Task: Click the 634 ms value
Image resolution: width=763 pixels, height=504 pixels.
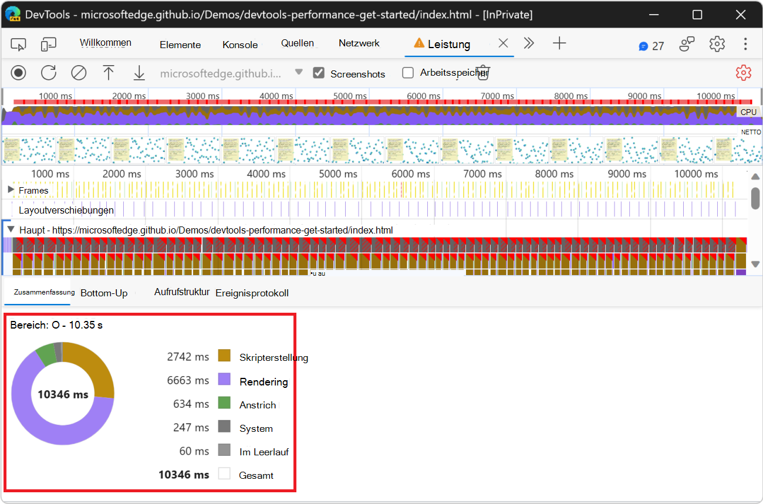Action: pyautogui.click(x=191, y=404)
